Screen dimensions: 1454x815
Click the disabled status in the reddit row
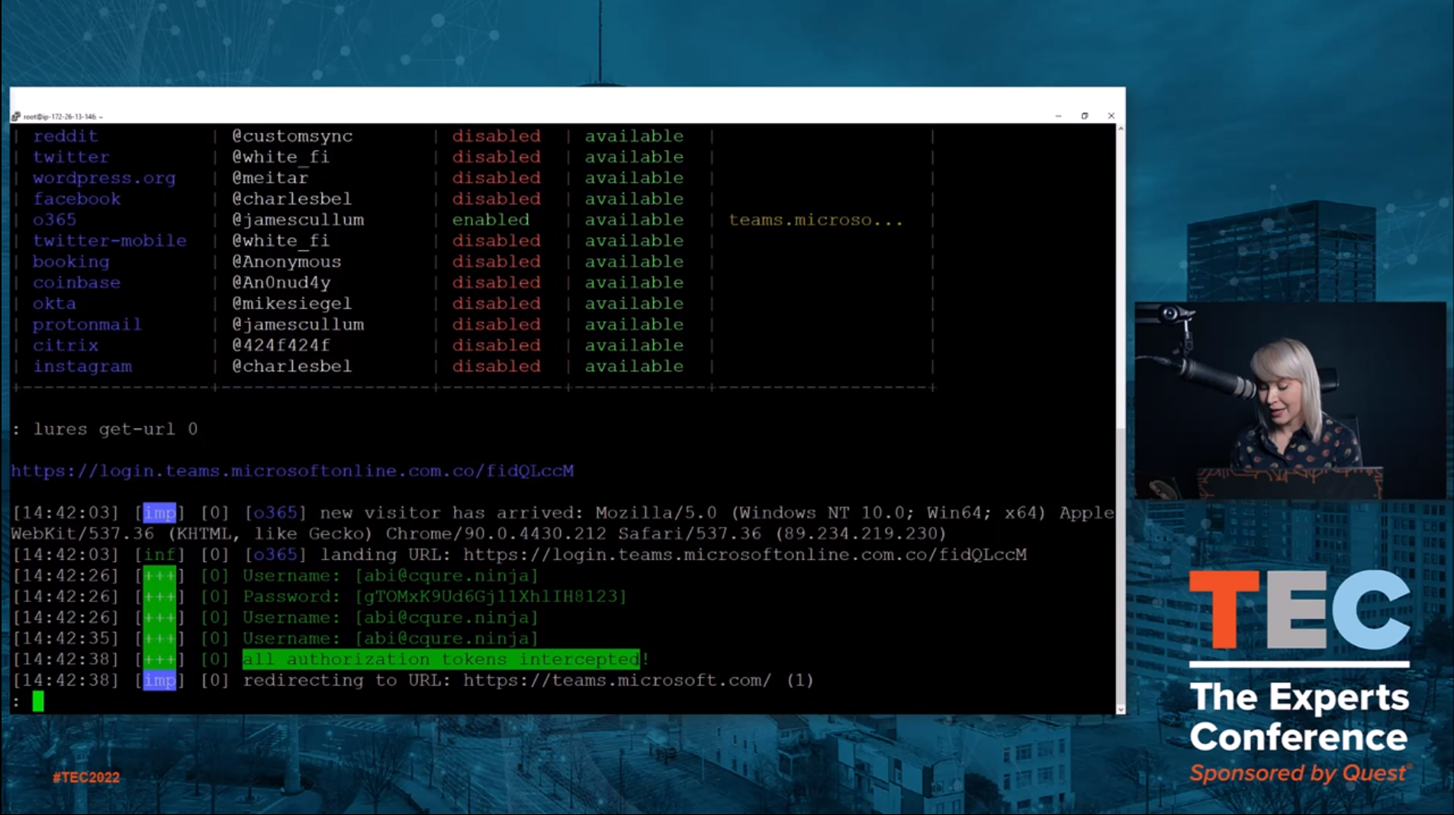pyautogui.click(x=497, y=136)
